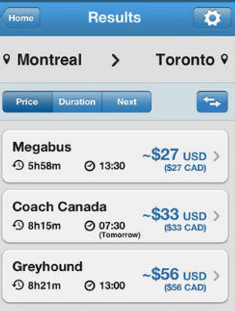Screen dimensions: 235x311
Task: Expand Megabus result chevron
Action: (x=216, y=156)
